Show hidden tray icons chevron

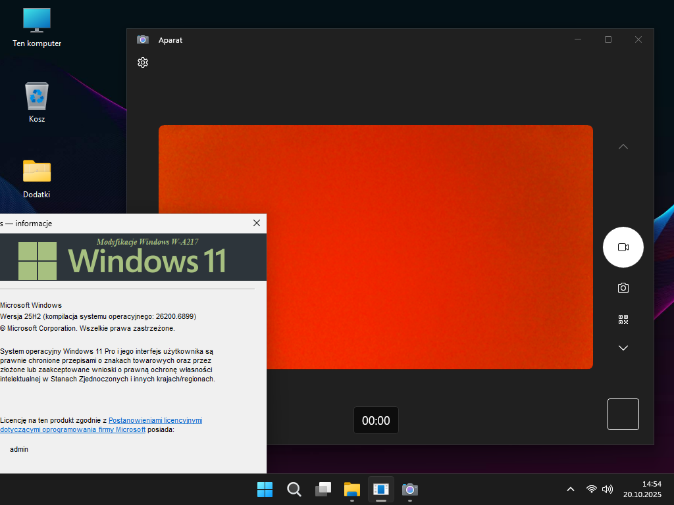click(x=571, y=489)
